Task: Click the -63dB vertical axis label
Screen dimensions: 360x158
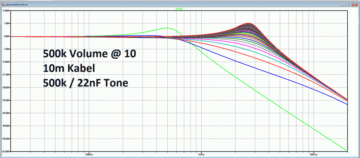Action: tap(5, 152)
